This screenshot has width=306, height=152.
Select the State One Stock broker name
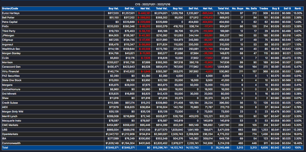(12, 80)
